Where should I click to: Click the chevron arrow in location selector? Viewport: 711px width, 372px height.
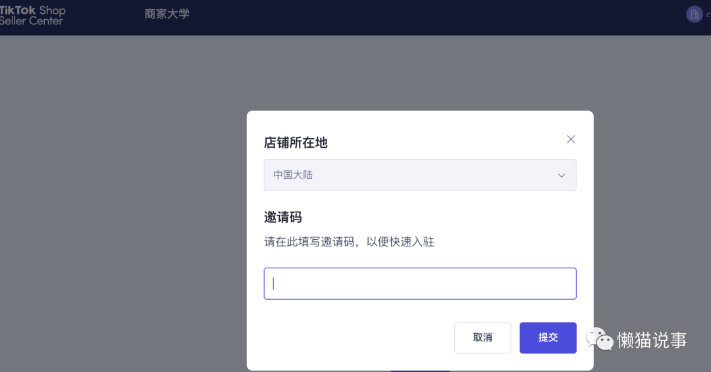coord(562,175)
